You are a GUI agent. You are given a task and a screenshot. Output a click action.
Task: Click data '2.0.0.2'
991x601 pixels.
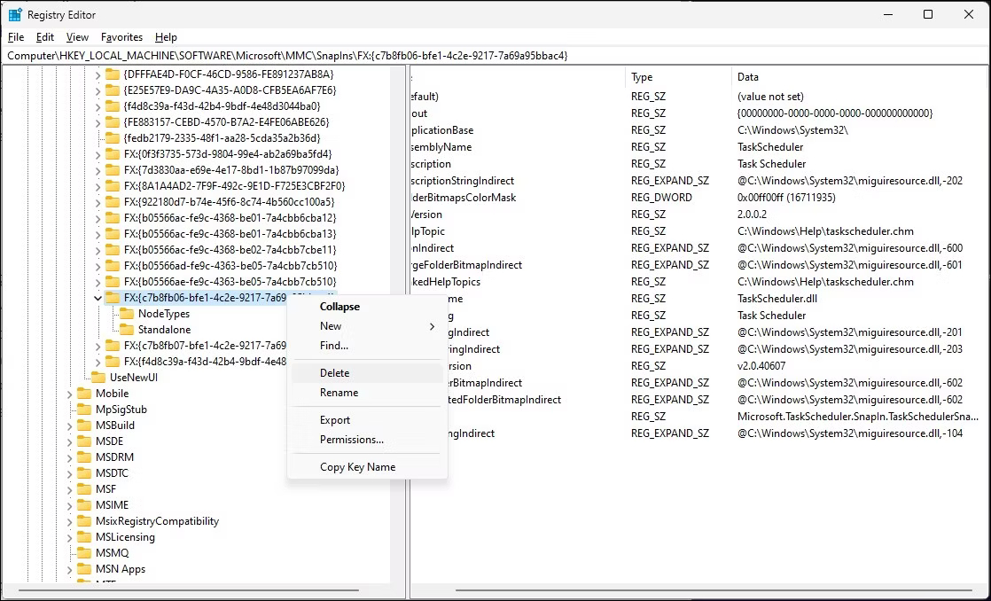(x=752, y=215)
